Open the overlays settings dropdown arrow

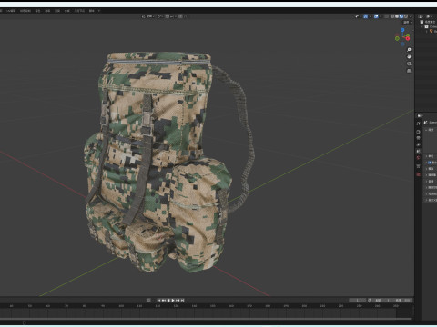coord(381,16)
